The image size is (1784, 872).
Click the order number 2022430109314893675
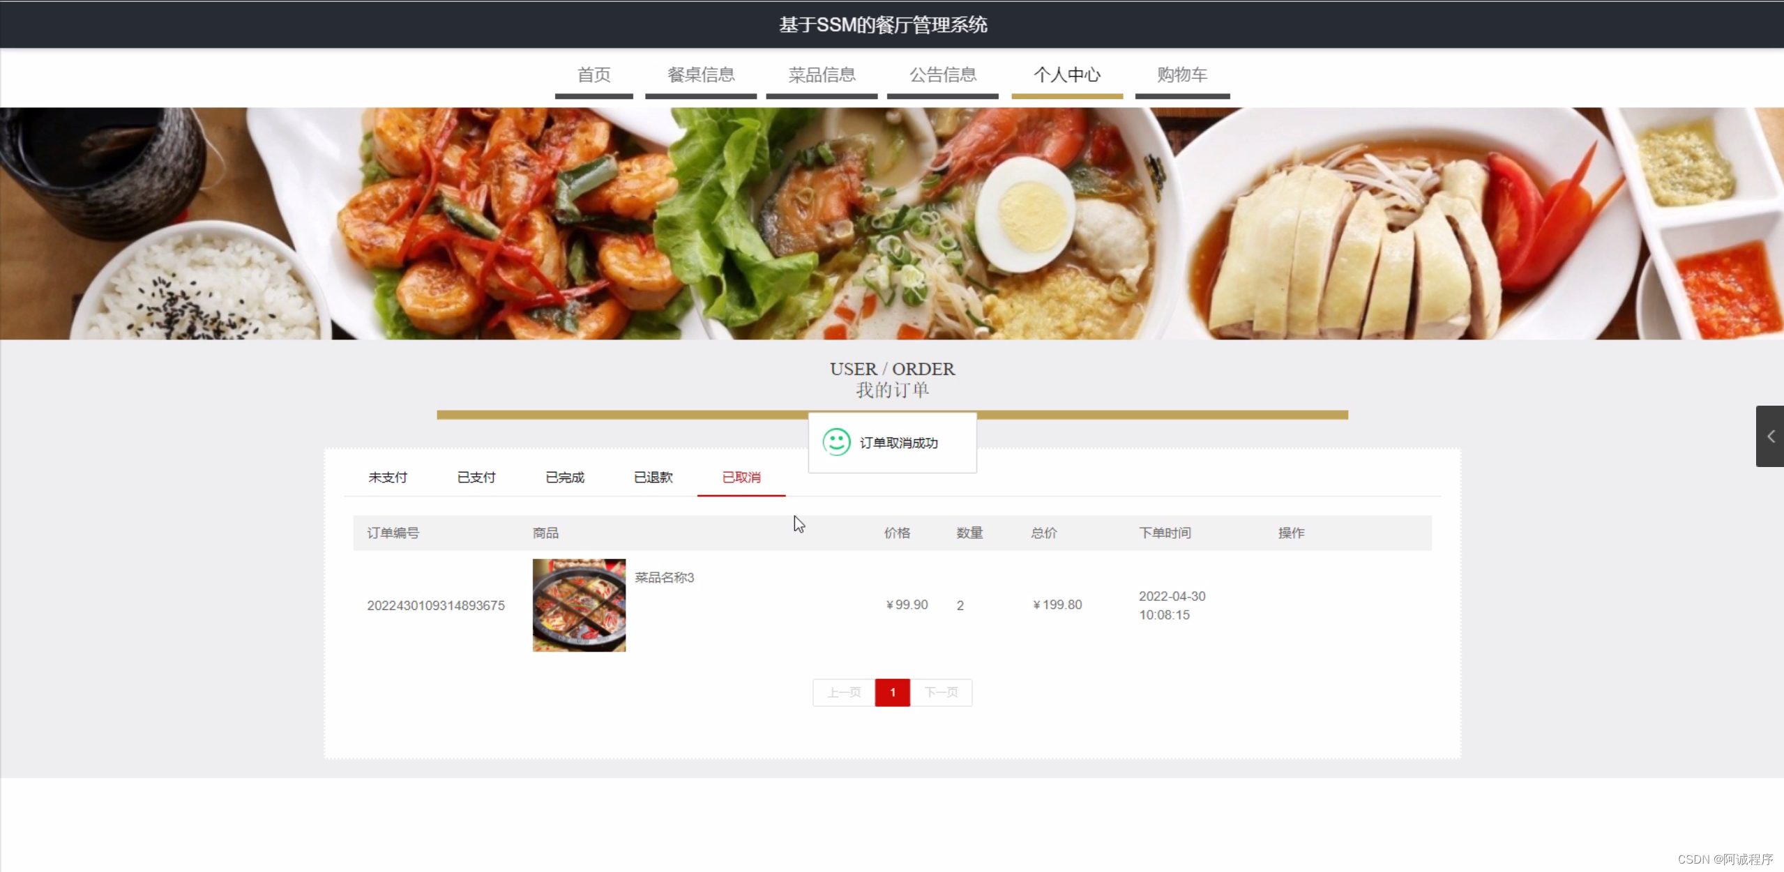pyautogui.click(x=436, y=605)
